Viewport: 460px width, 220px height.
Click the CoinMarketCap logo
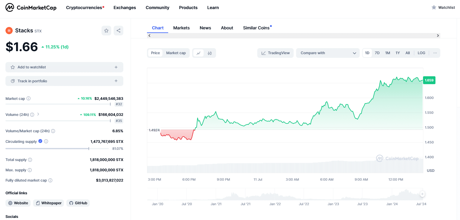pos(31,8)
